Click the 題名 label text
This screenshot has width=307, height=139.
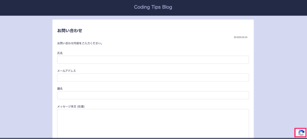[x=60, y=88]
